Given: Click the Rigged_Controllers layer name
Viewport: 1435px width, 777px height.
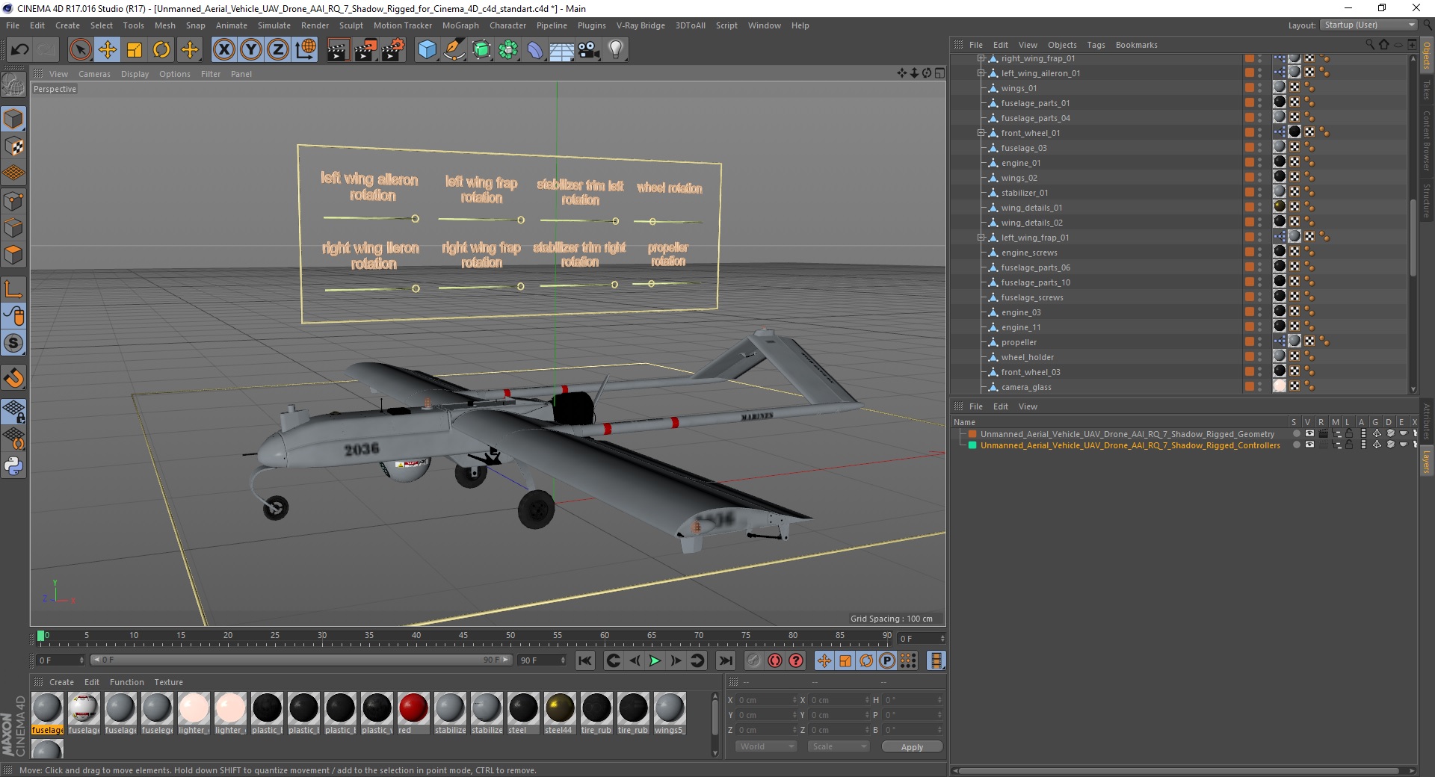Looking at the screenshot, I should pos(1130,445).
